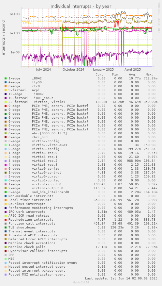The height and width of the screenshot is (286, 162).
Task: Click the green TLB shootdowns color swatch
Action: pyautogui.click(x=6, y=227)
